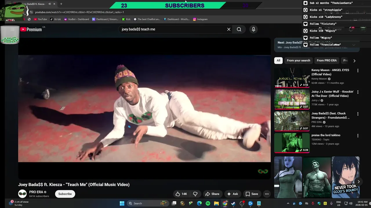Screen dimensions: 371x208
Task: Open site information icon in address bar
Action: [x=31, y=12]
